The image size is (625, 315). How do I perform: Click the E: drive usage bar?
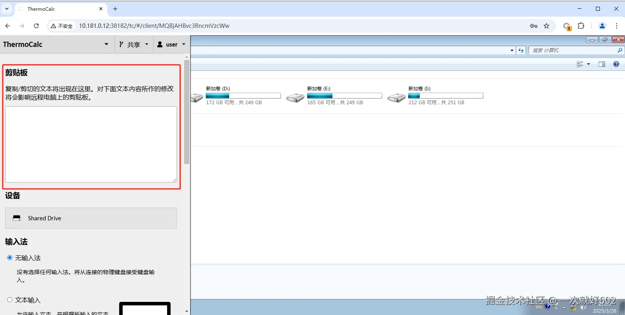pyautogui.click(x=344, y=96)
